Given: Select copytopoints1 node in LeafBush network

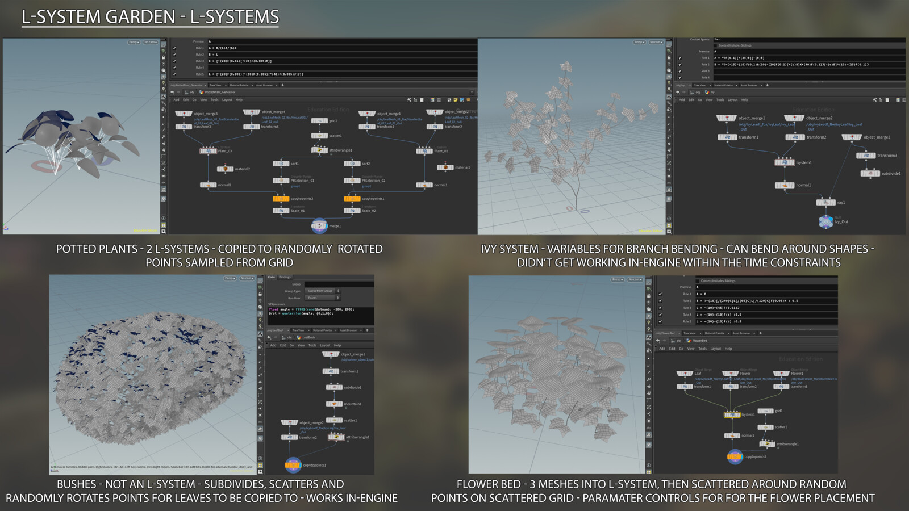Looking at the screenshot, I should [x=293, y=465].
